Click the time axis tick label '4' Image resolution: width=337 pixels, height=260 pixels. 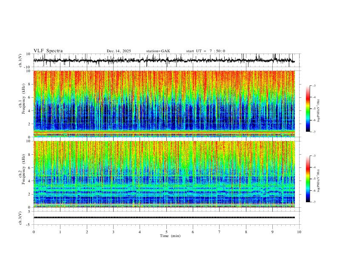pyautogui.click(x=140, y=232)
